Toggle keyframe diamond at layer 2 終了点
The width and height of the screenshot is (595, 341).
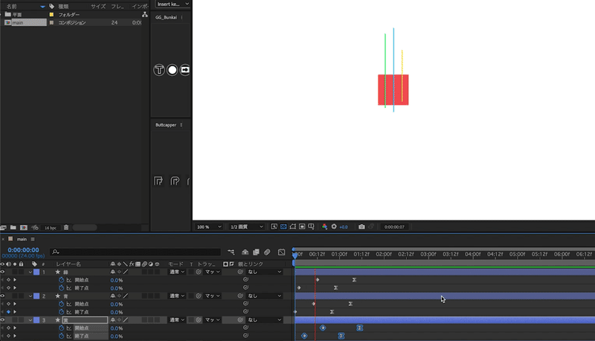[x=8, y=312]
